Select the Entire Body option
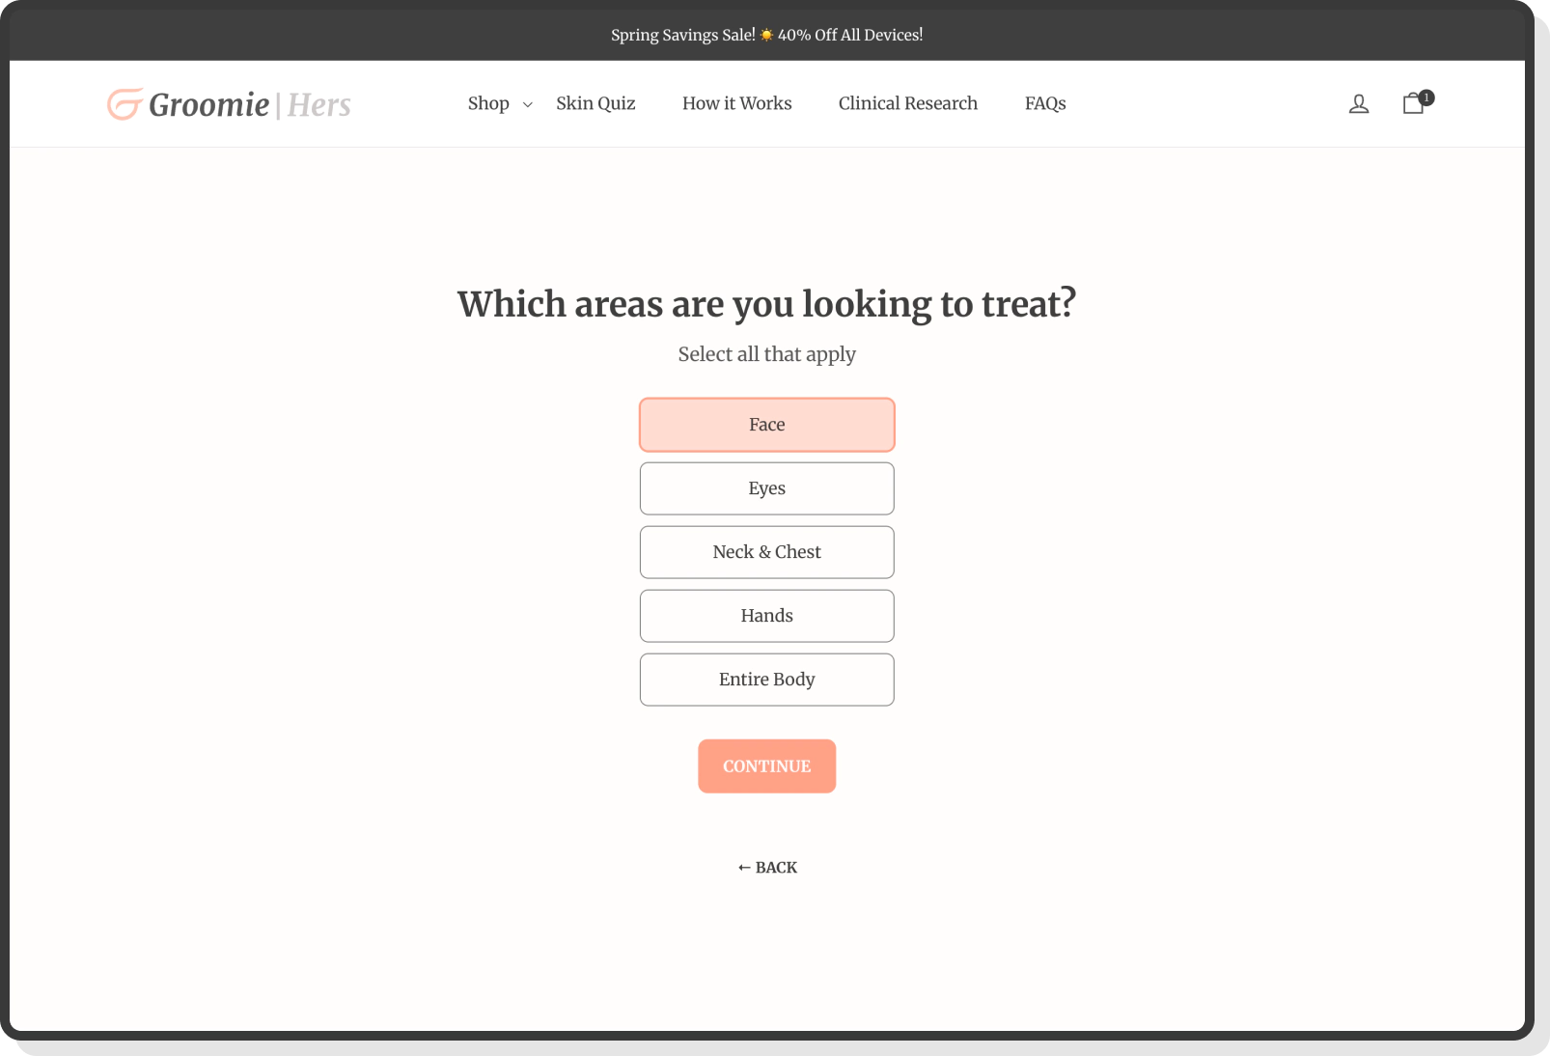 pos(766,680)
